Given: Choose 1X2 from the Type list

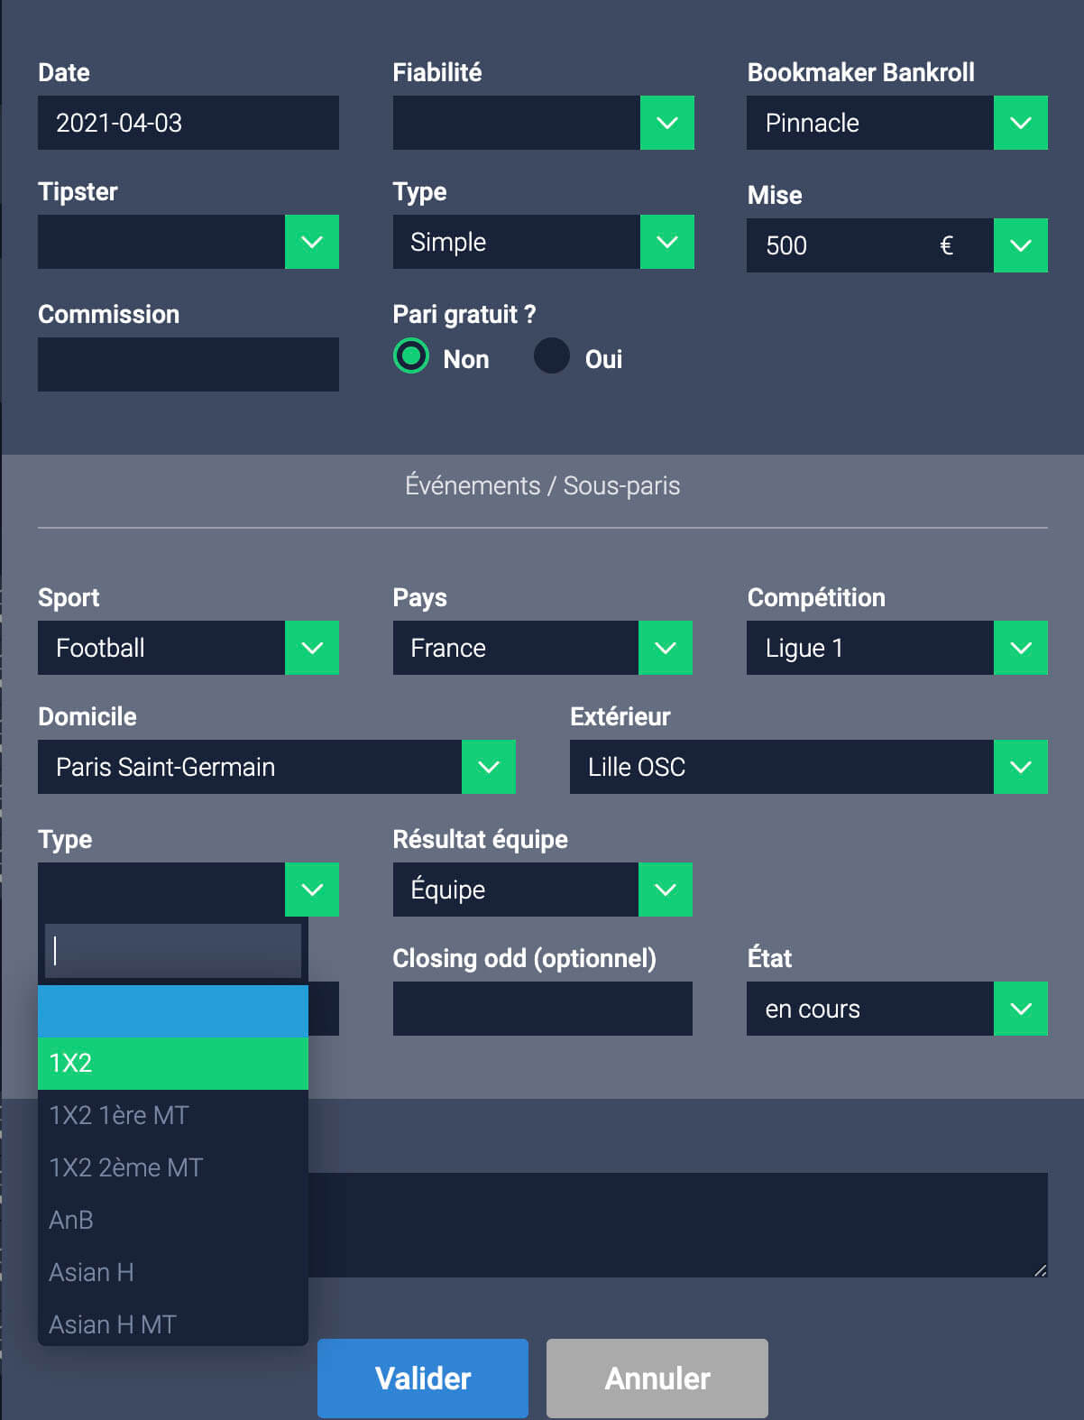Looking at the screenshot, I should point(173,1063).
